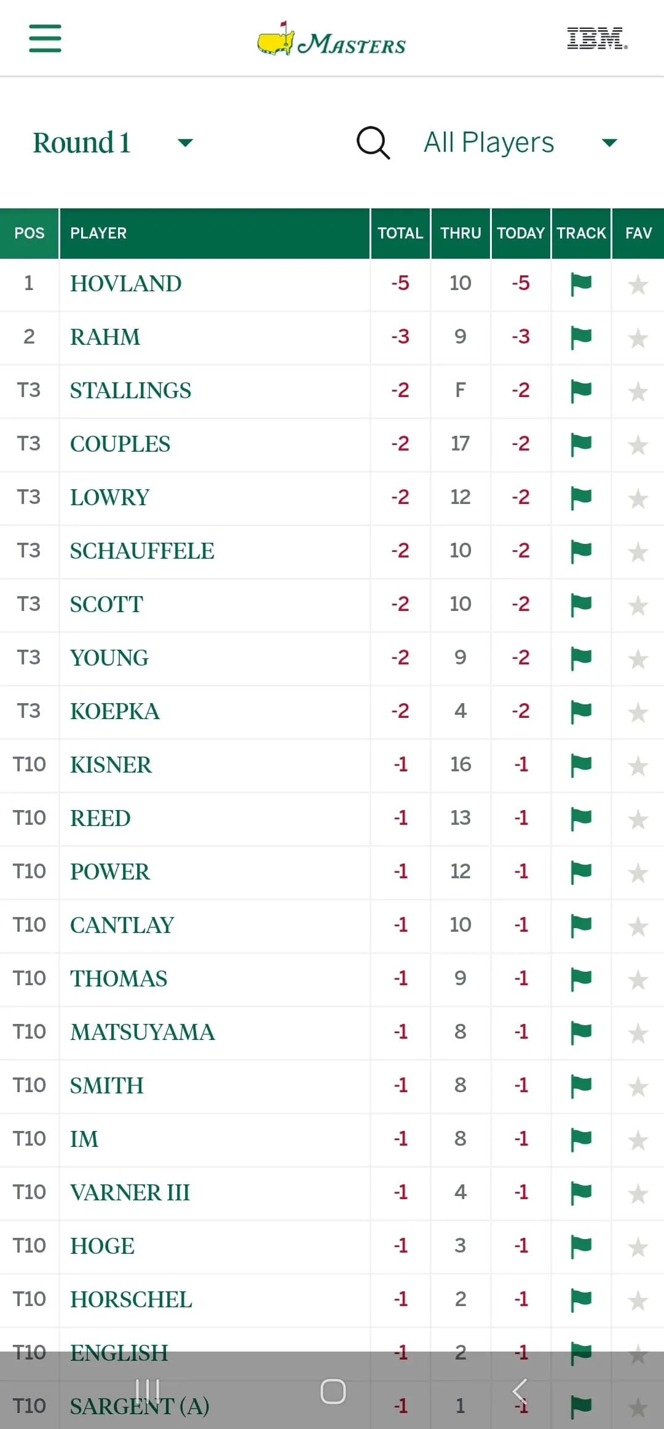Expand the Round selector chevron
This screenshot has width=664, height=1429.
tap(185, 143)
